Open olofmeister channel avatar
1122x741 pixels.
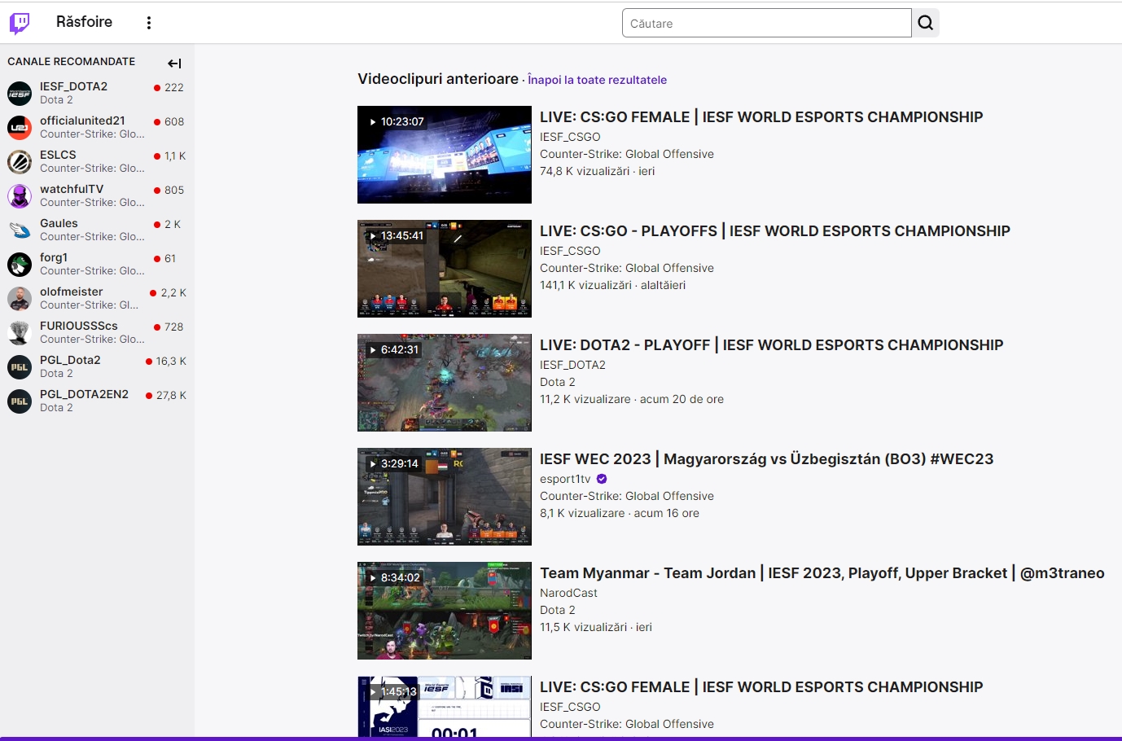click(20, 299)
